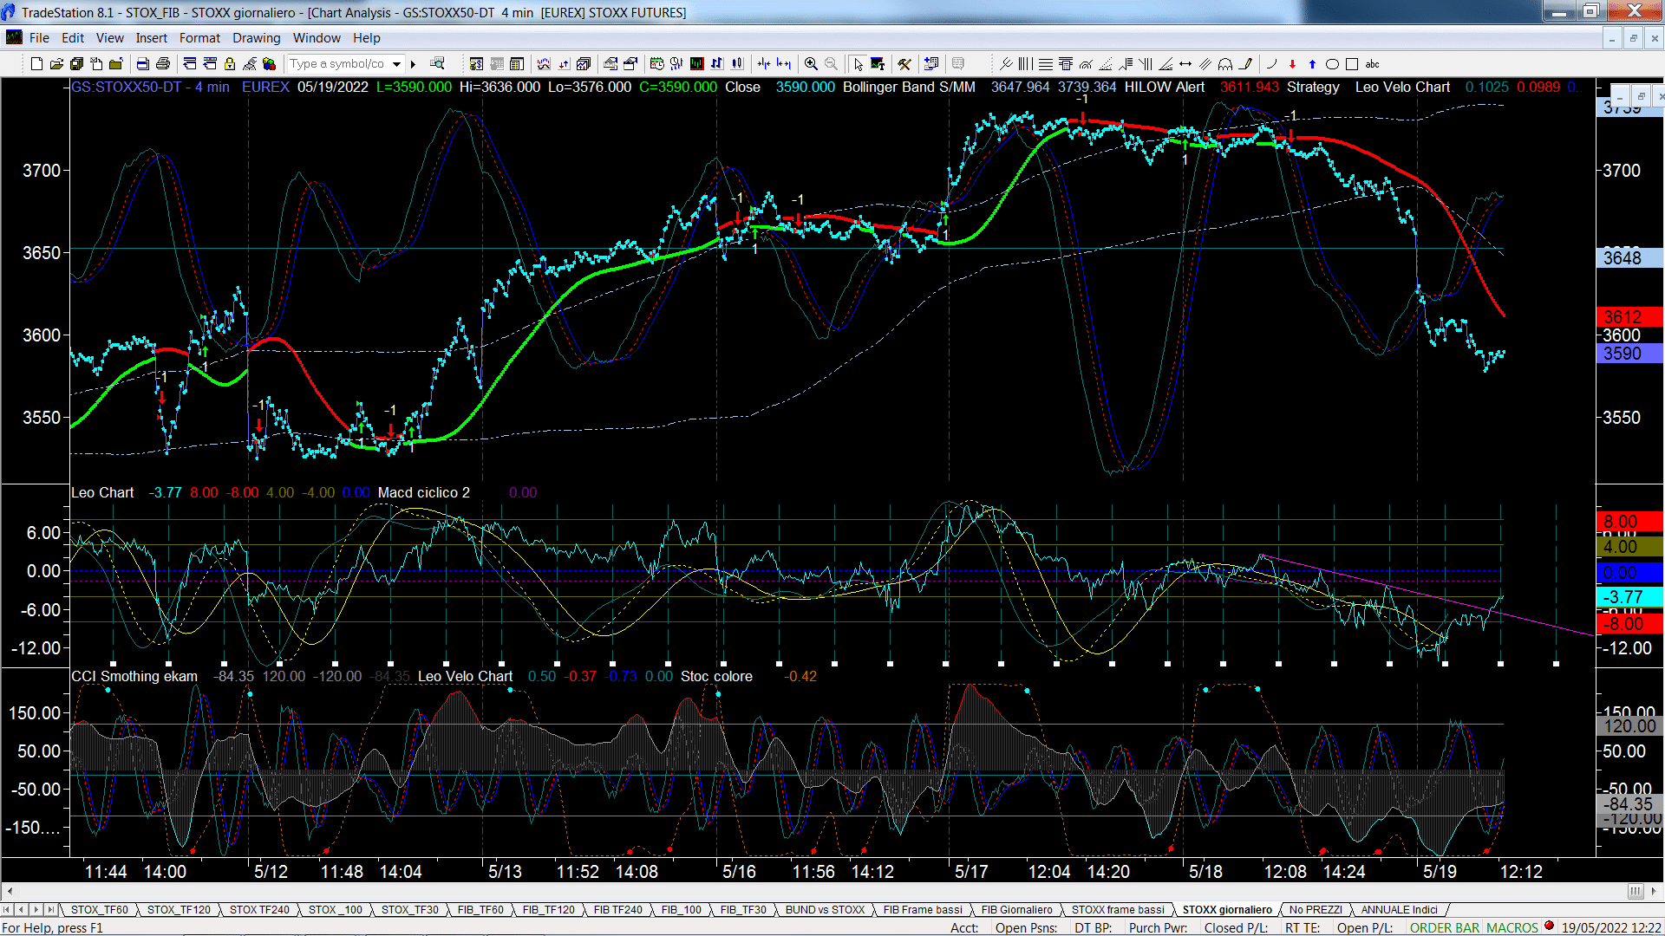Image resolution: width=1665 pixels, height=936 pixels.
Task: Click the horizontal scrollbar thumb
Action: (1636, 891)
